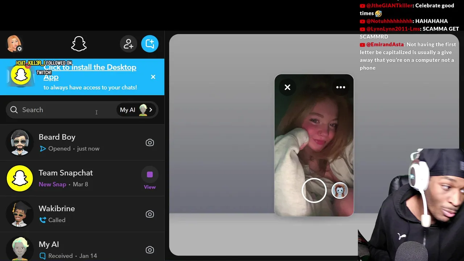
Task: Dismiss the Desktop App install banner
Action: pyautogui.click(x=153, y=77)
